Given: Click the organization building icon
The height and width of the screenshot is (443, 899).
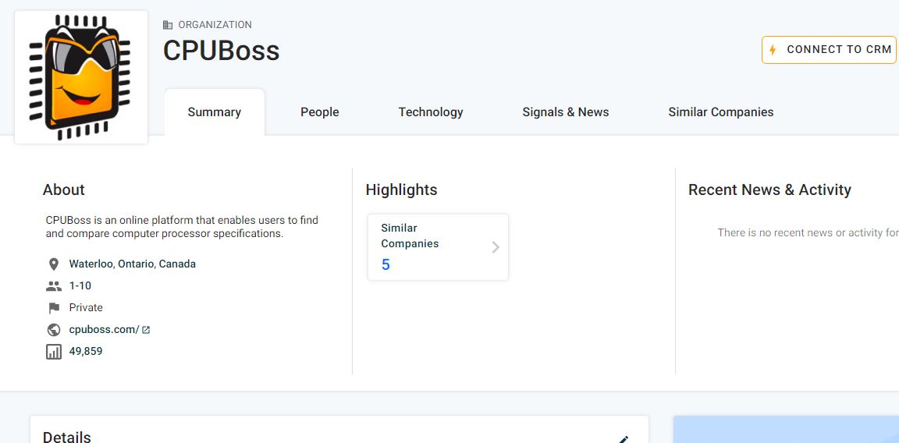Looking at the screenshot, I should click(x=168, y=25).
